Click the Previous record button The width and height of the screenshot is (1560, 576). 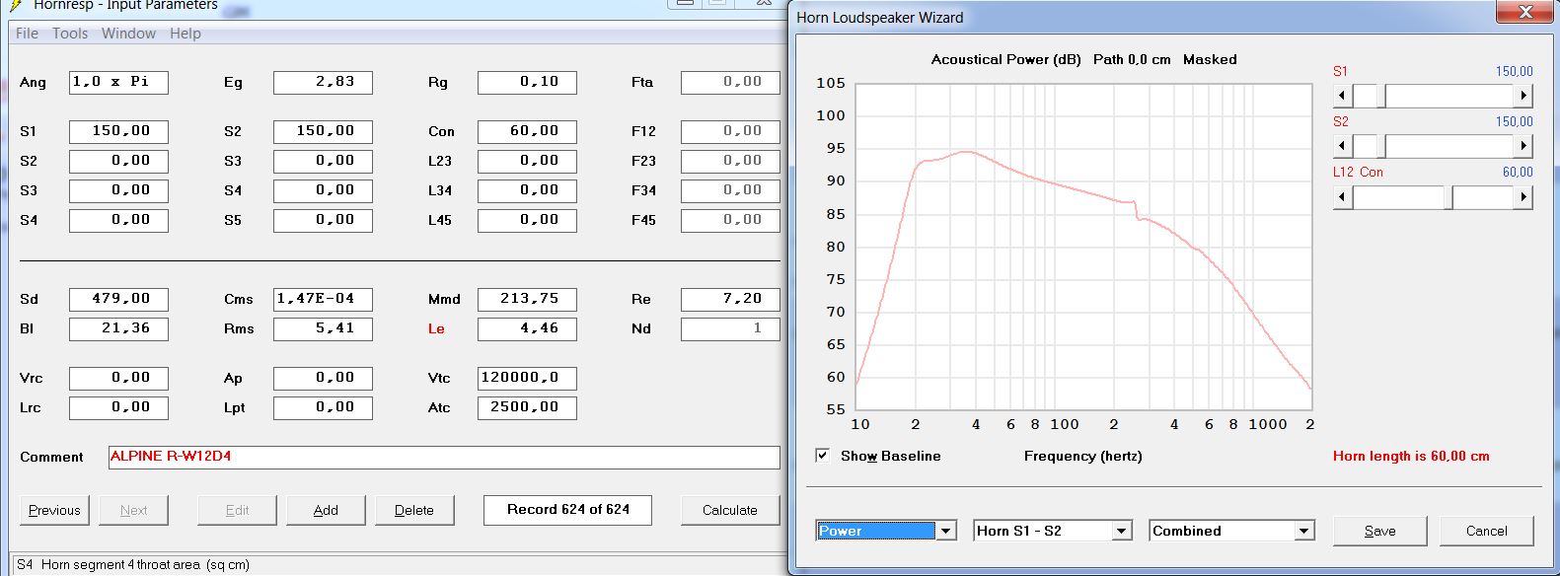54,510
